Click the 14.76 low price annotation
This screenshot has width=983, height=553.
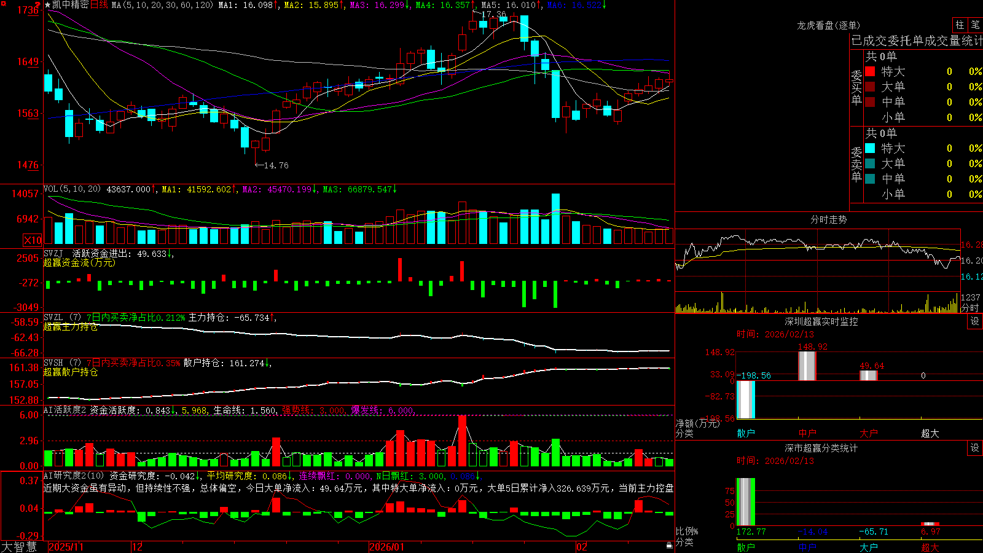[x=276, y=165]
